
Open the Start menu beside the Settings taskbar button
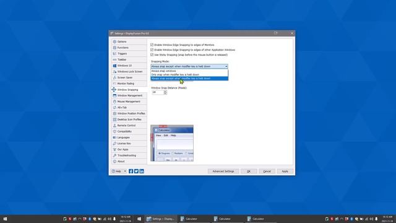[139, 219]
